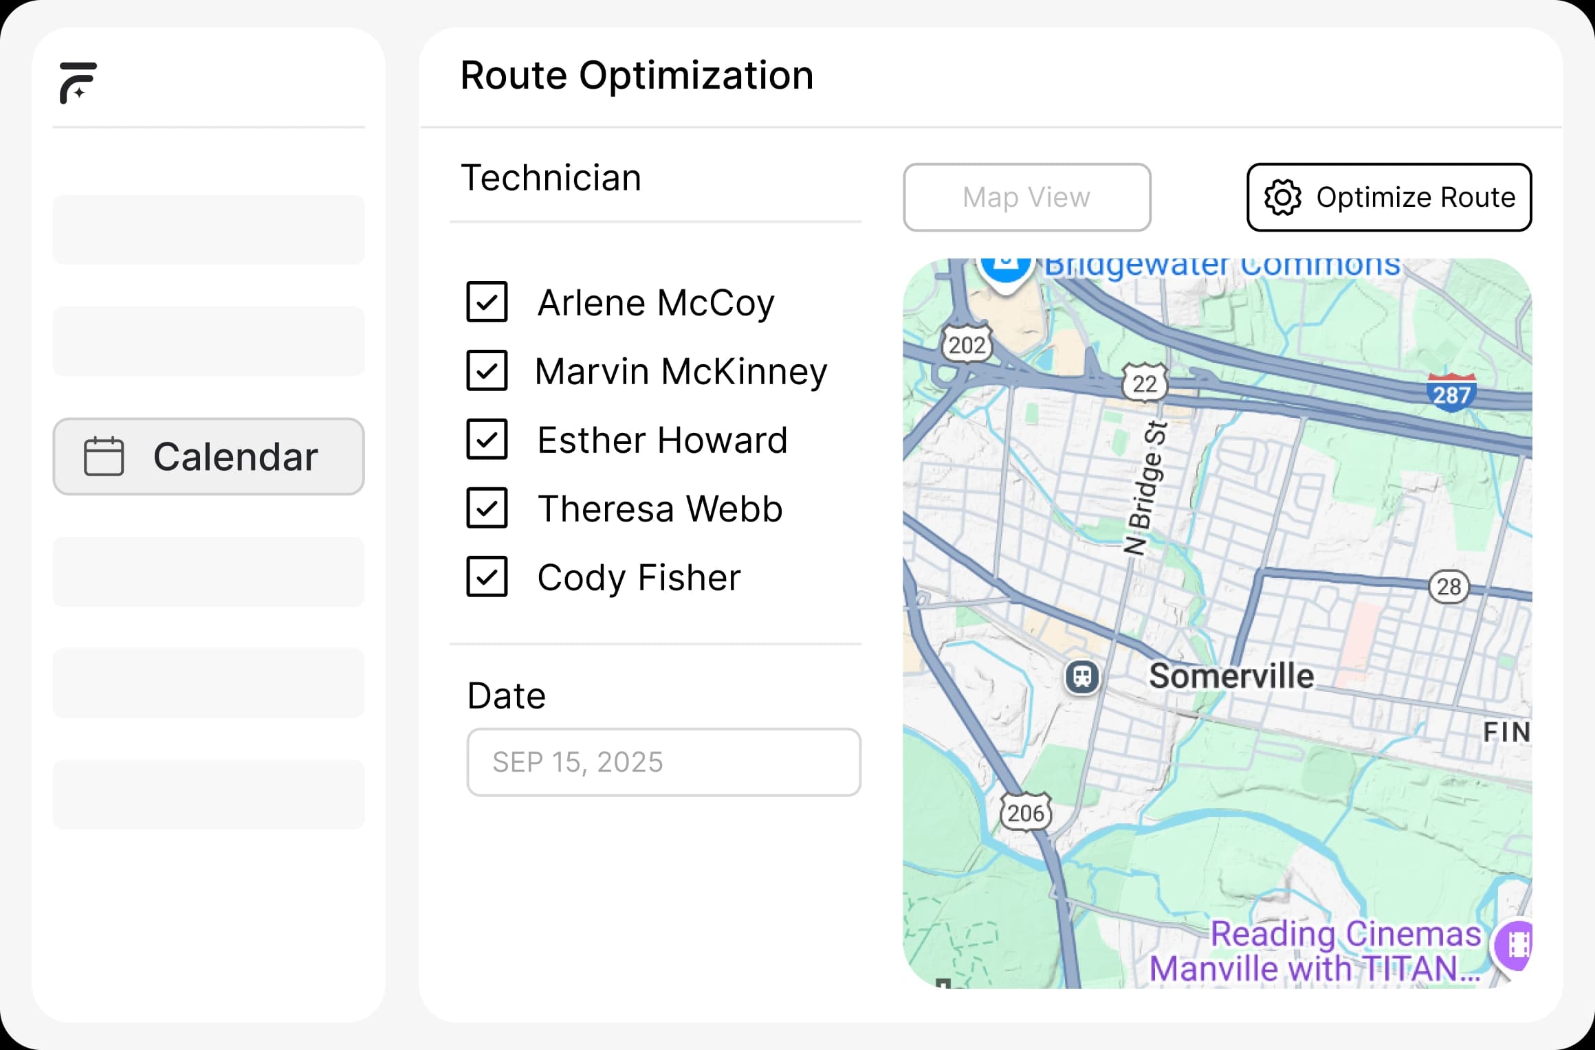
Task: Uncheck the Arlene McCoy checkbox
Action: [x=487, y=302]
